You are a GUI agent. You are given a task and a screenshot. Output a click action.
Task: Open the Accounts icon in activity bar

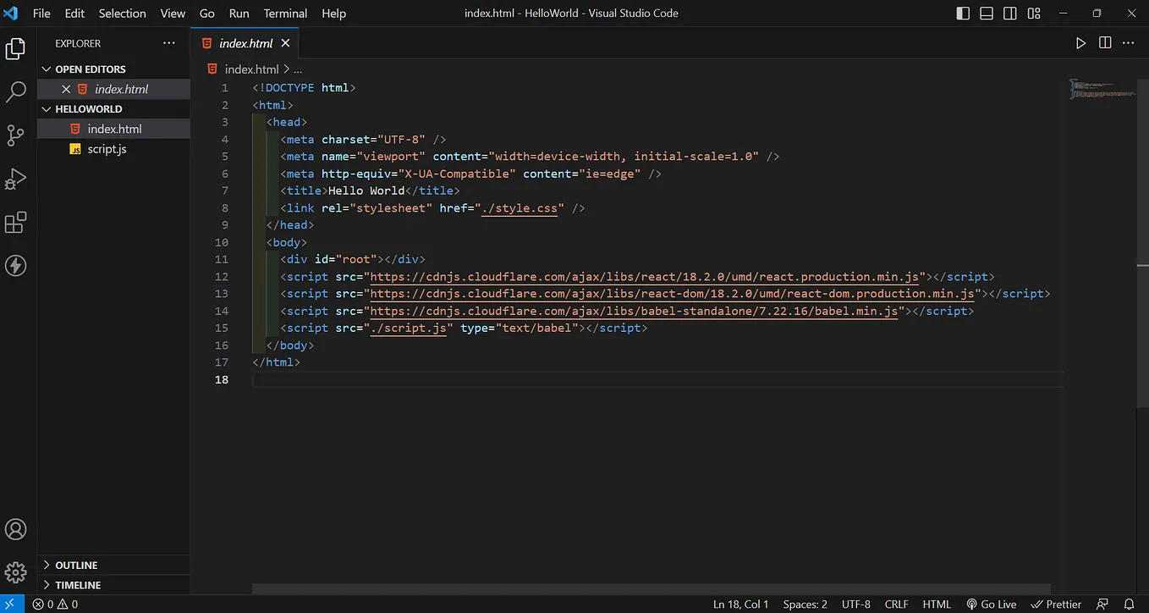(x=16, y=529)
